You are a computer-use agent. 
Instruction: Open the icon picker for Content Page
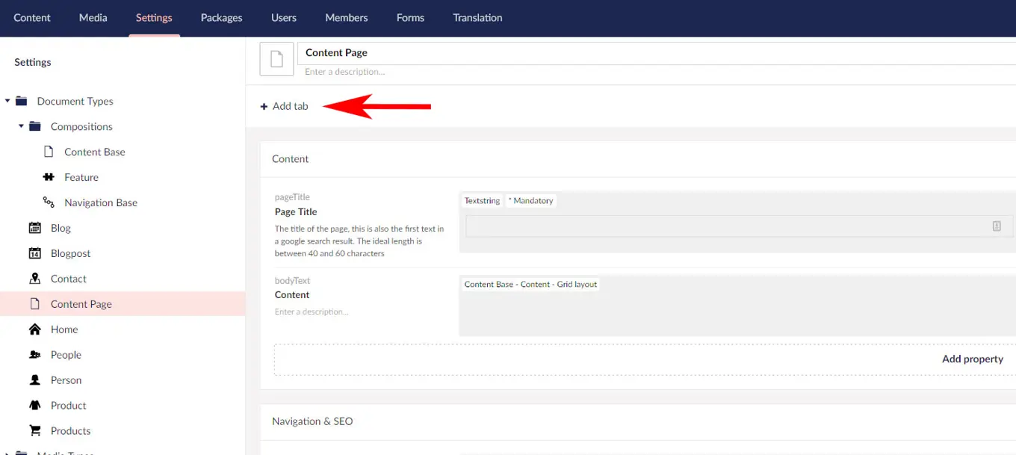tap(276, 59)
